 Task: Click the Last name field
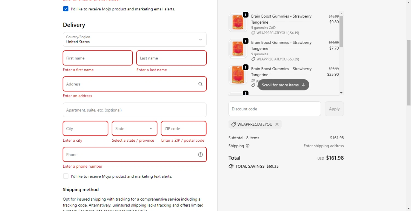[172, 58]
